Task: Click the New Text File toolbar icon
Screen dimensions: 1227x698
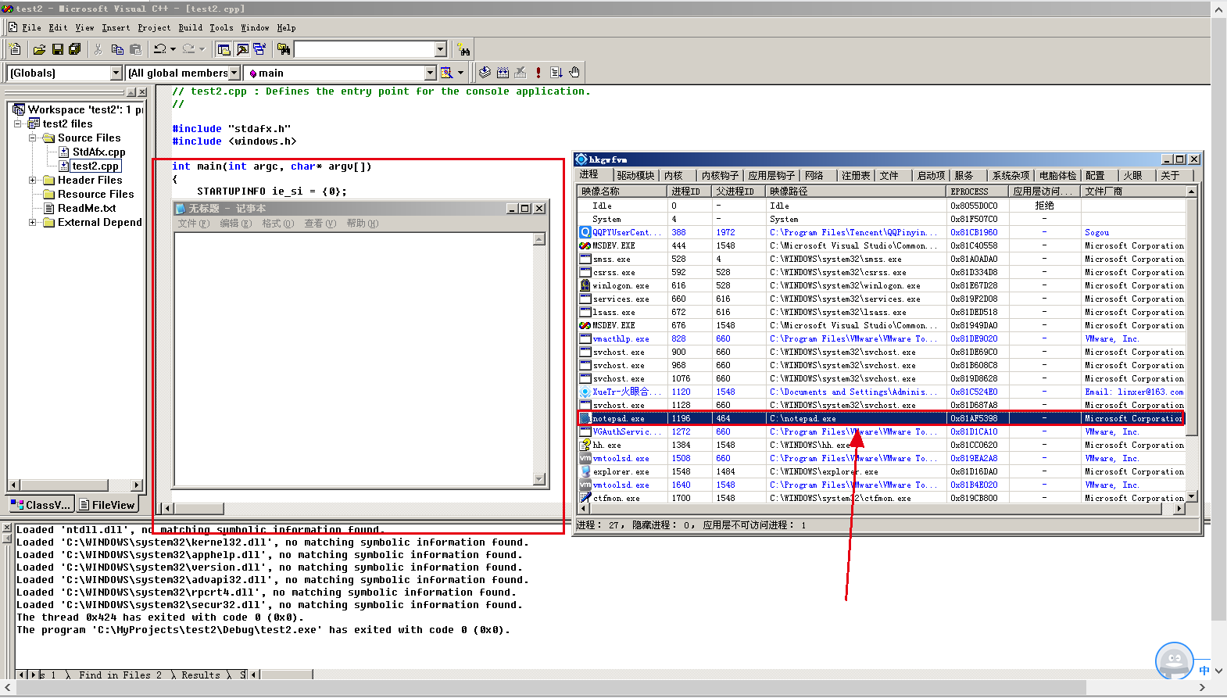Action: tap(15, 49)
